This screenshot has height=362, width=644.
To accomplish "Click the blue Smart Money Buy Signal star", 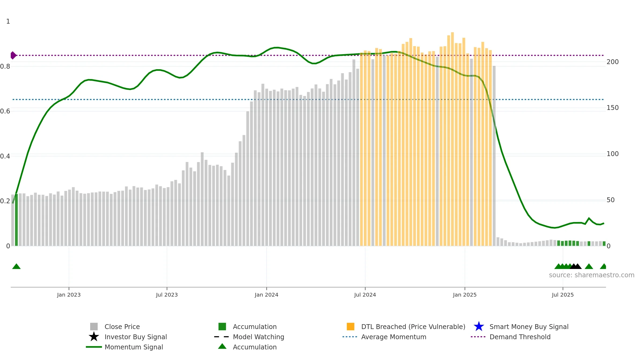I will (x=479, y=327).
